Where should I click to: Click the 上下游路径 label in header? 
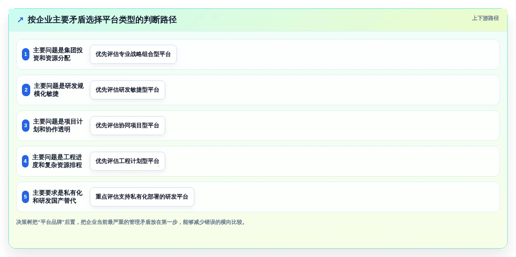click(485, 18)
